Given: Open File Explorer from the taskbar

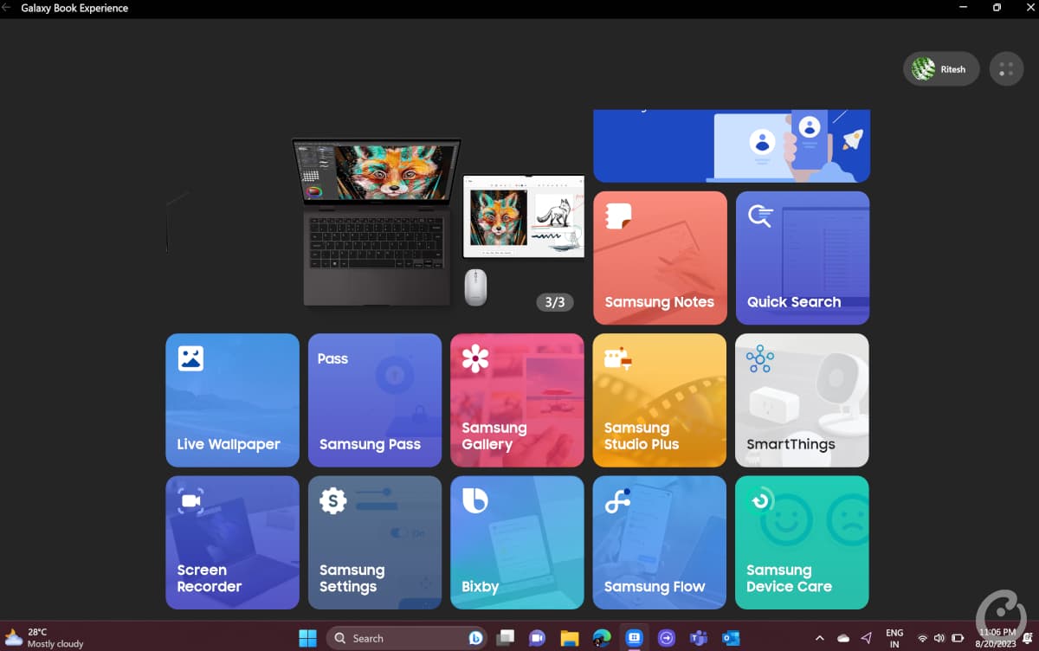Looking at the screenshot, I should pos(569,638).
